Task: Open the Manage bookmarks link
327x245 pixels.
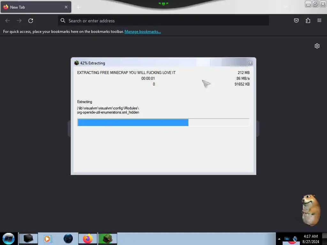Action: [143, 32]
